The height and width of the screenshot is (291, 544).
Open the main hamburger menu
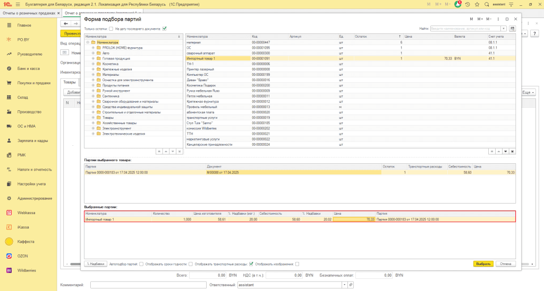pyautogui.click(x=18, y=4)
